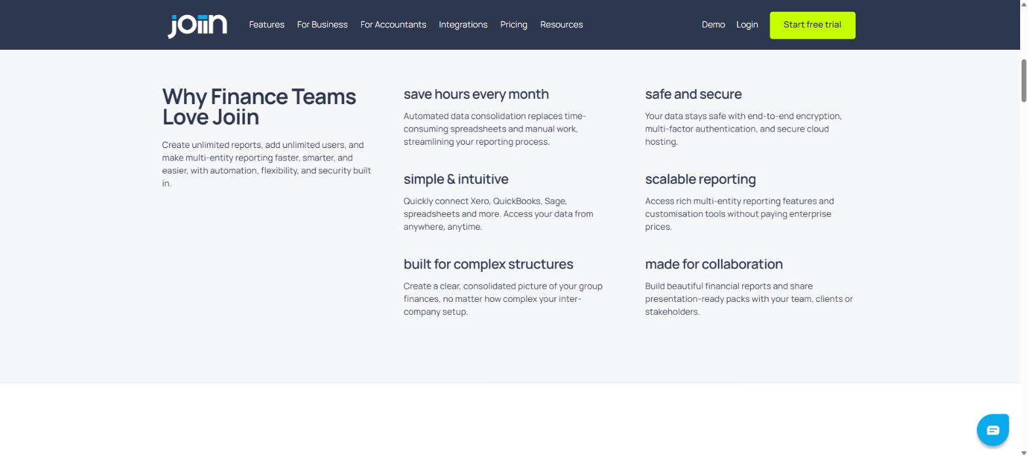This screenshot has height=457, width=1028.
Task: Click the page scrollbar thumb
Action: 1023,81
